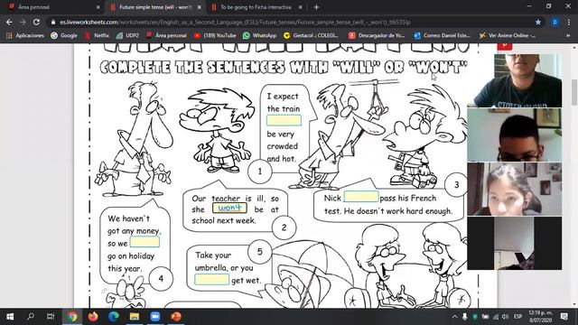Open the Ver Anime Online bookmark
Screen dimensions: 578x325
pos(508,35)
